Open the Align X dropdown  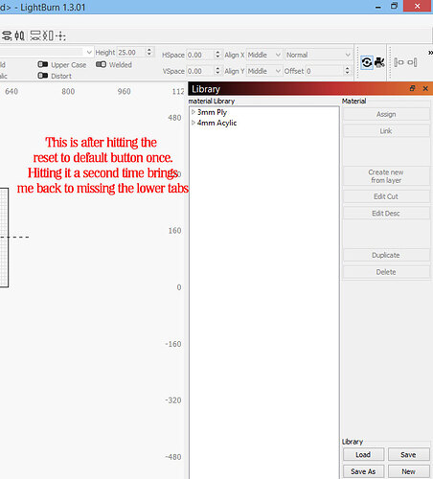(x=264, y=55)
